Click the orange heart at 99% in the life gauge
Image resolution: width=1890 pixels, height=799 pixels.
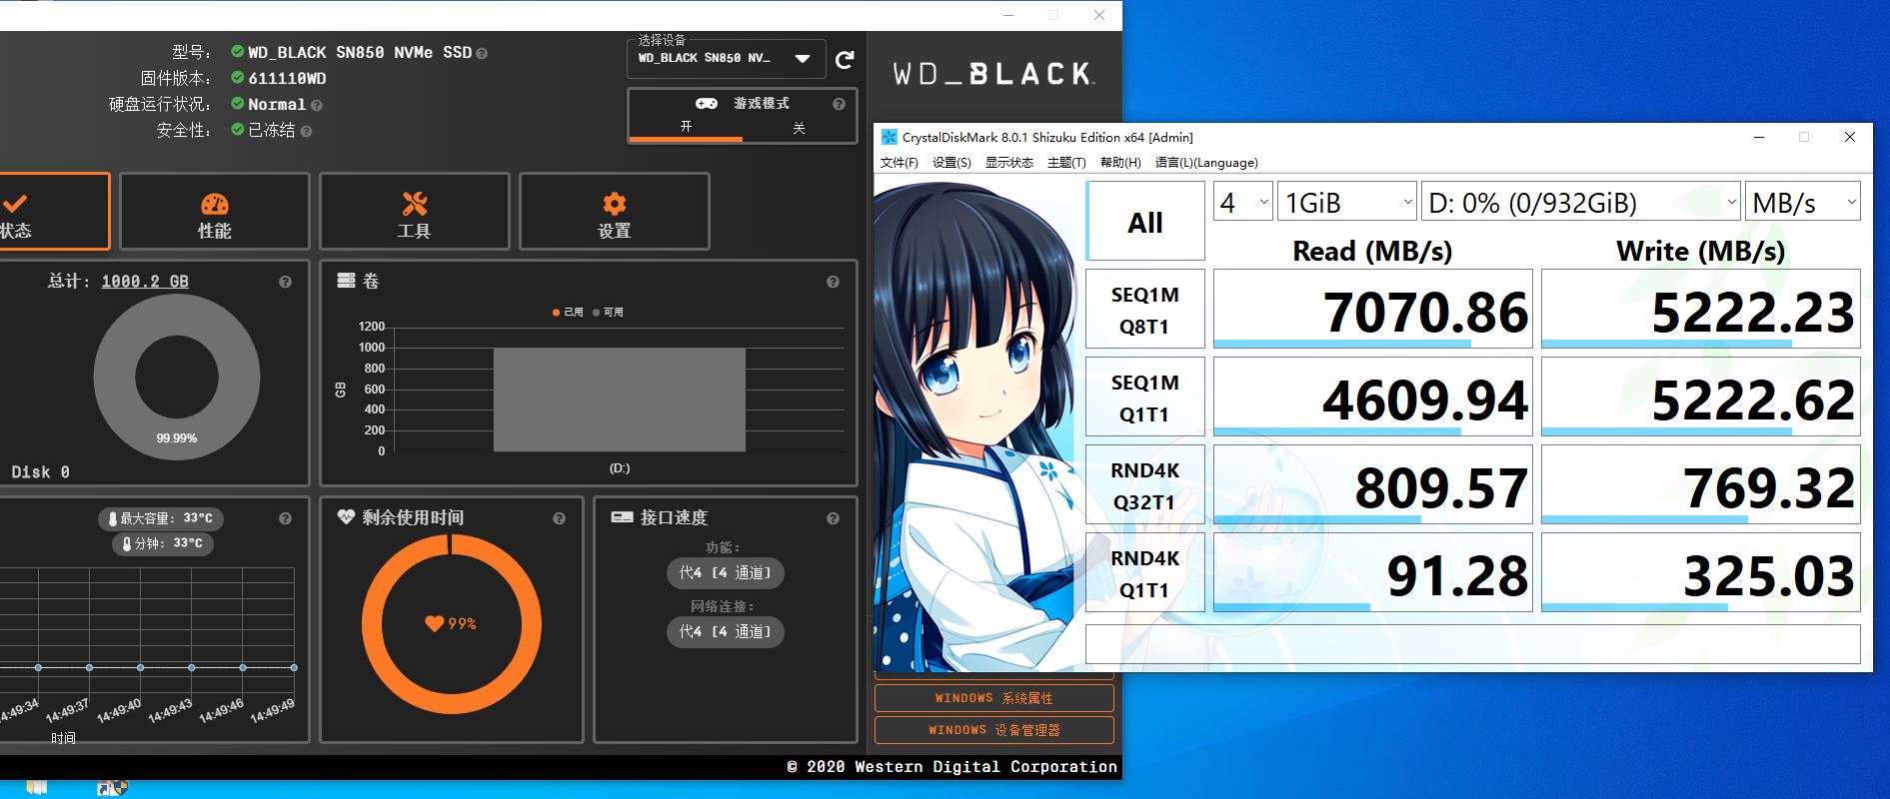coord(434,623)
